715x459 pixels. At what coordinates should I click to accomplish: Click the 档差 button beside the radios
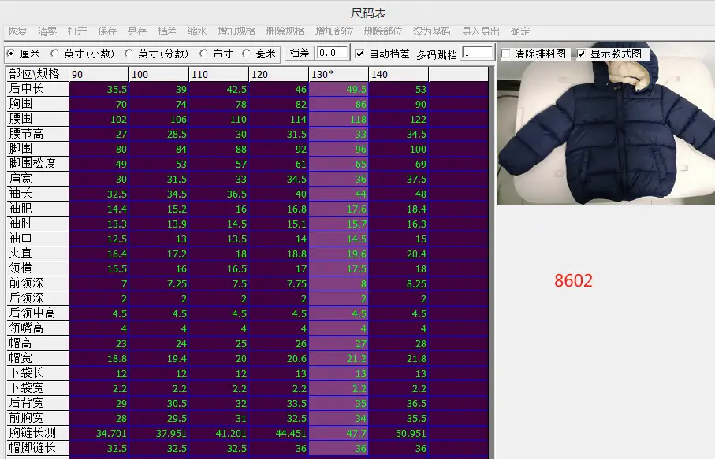pyautogui.click(x=299, y=54)
